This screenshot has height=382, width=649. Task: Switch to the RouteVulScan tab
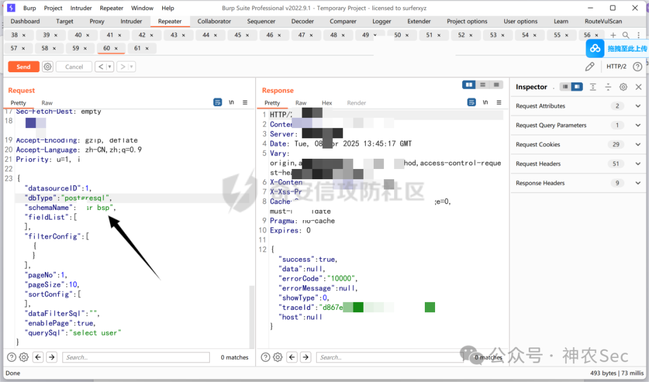tap(603, 21)
